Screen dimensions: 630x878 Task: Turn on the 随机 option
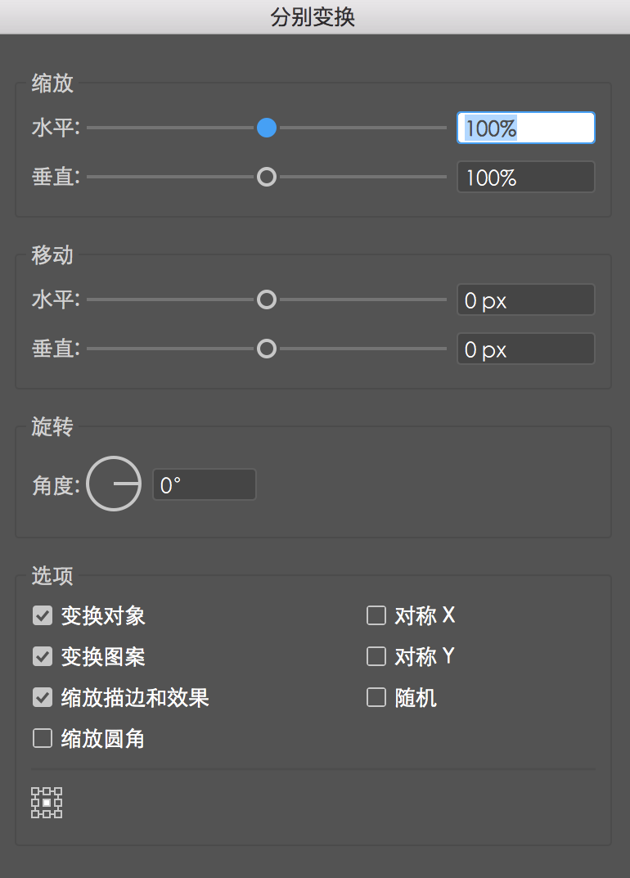coord(376,697)
